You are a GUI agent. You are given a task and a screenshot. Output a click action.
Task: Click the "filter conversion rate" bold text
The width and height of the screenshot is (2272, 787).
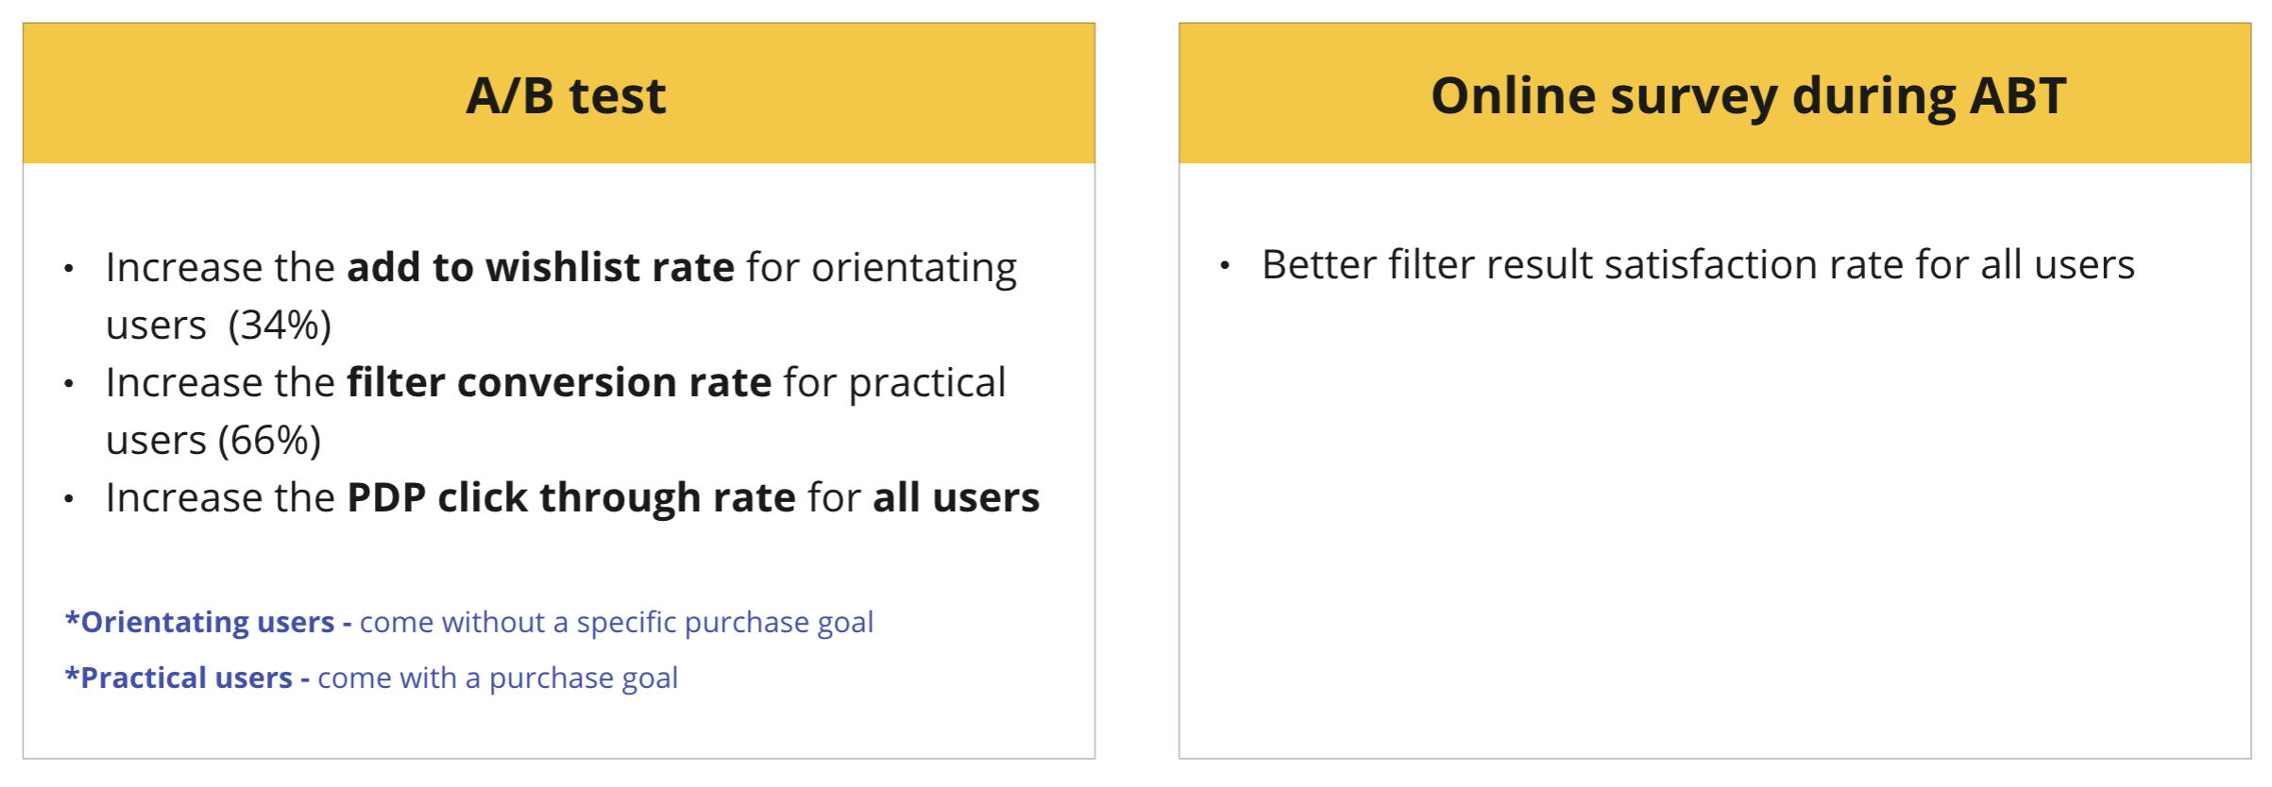[559, 382]
